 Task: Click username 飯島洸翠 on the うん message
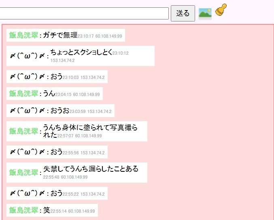pyautogui.click(x=24, y=94)
